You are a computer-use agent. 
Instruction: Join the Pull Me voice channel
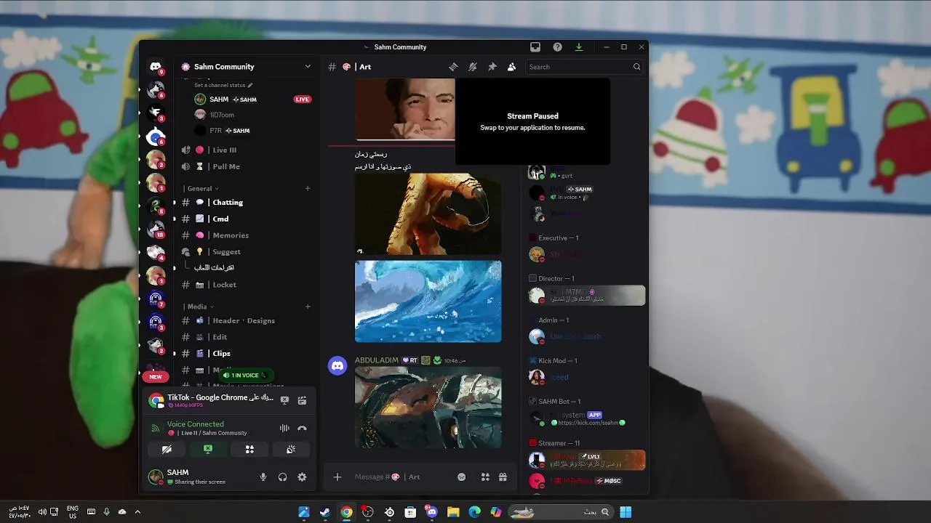click(247, 166)
